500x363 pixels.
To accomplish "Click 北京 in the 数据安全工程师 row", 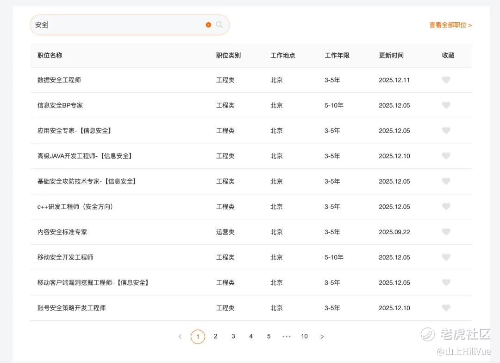I will point(276,80).
